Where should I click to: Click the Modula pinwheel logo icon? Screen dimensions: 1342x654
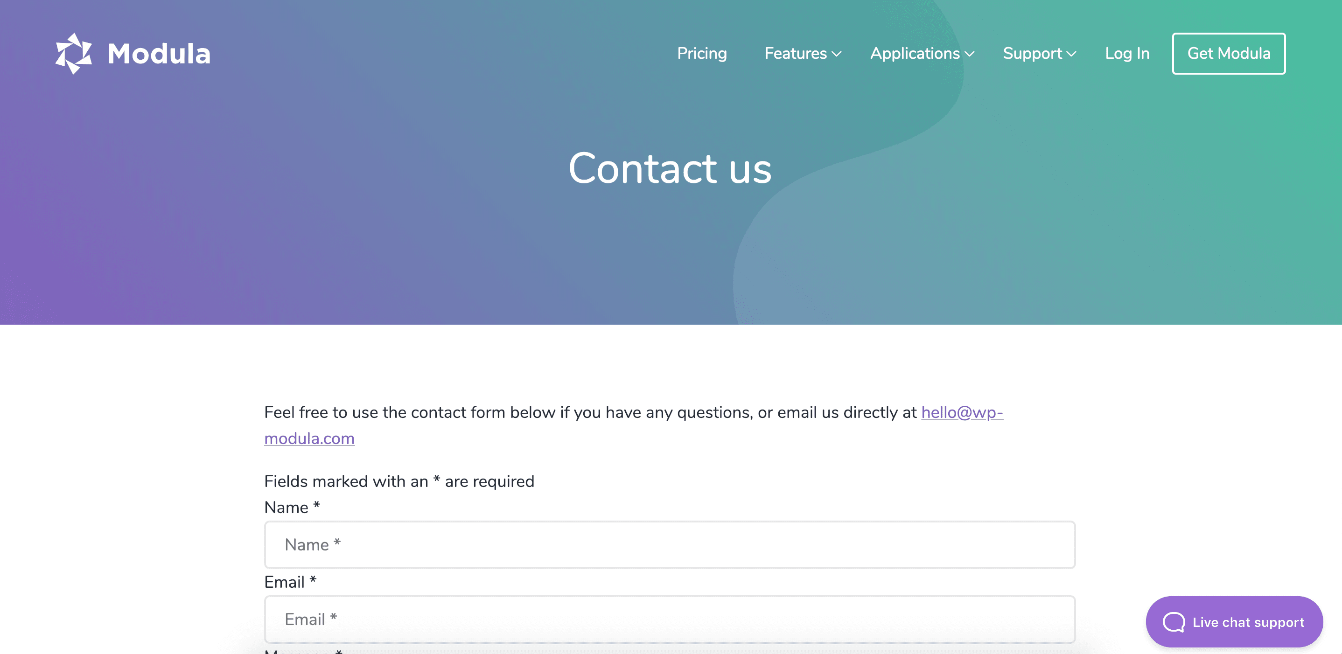click(x=73, y=54)
